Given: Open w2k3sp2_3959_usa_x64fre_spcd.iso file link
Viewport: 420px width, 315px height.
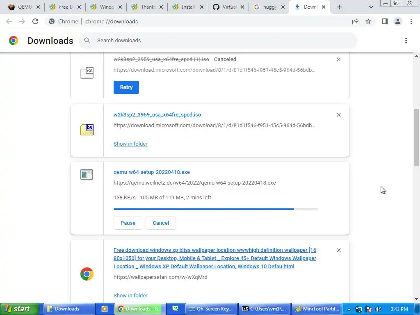Looking at the screenshot, I should click(x=157, y=115).
